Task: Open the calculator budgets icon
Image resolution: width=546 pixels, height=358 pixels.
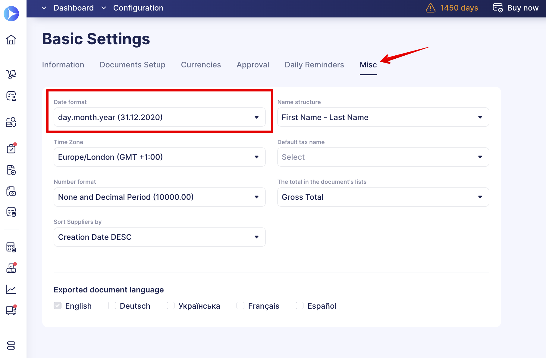Action: tap(11, 247)
